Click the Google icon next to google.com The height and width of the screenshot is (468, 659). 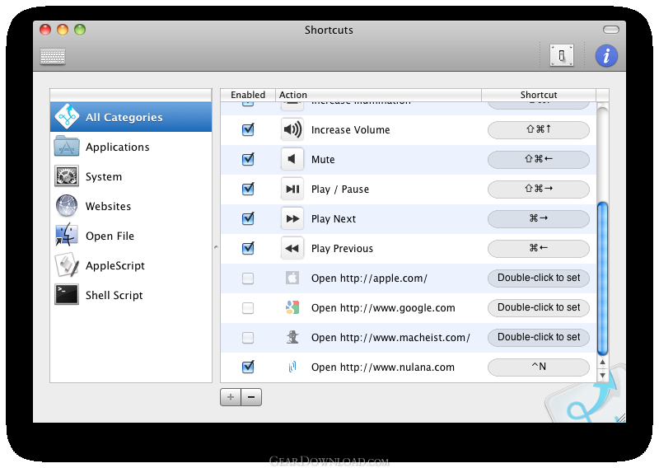292,308
